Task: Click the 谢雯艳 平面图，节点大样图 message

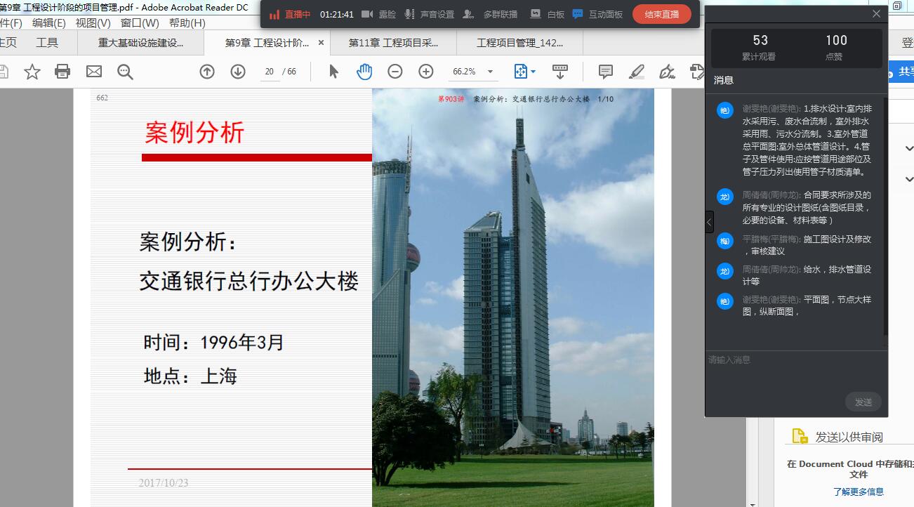Action: 807,305
